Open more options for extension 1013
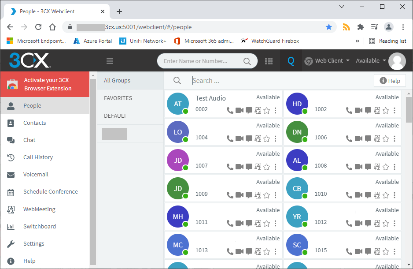 tap(275, 252)
